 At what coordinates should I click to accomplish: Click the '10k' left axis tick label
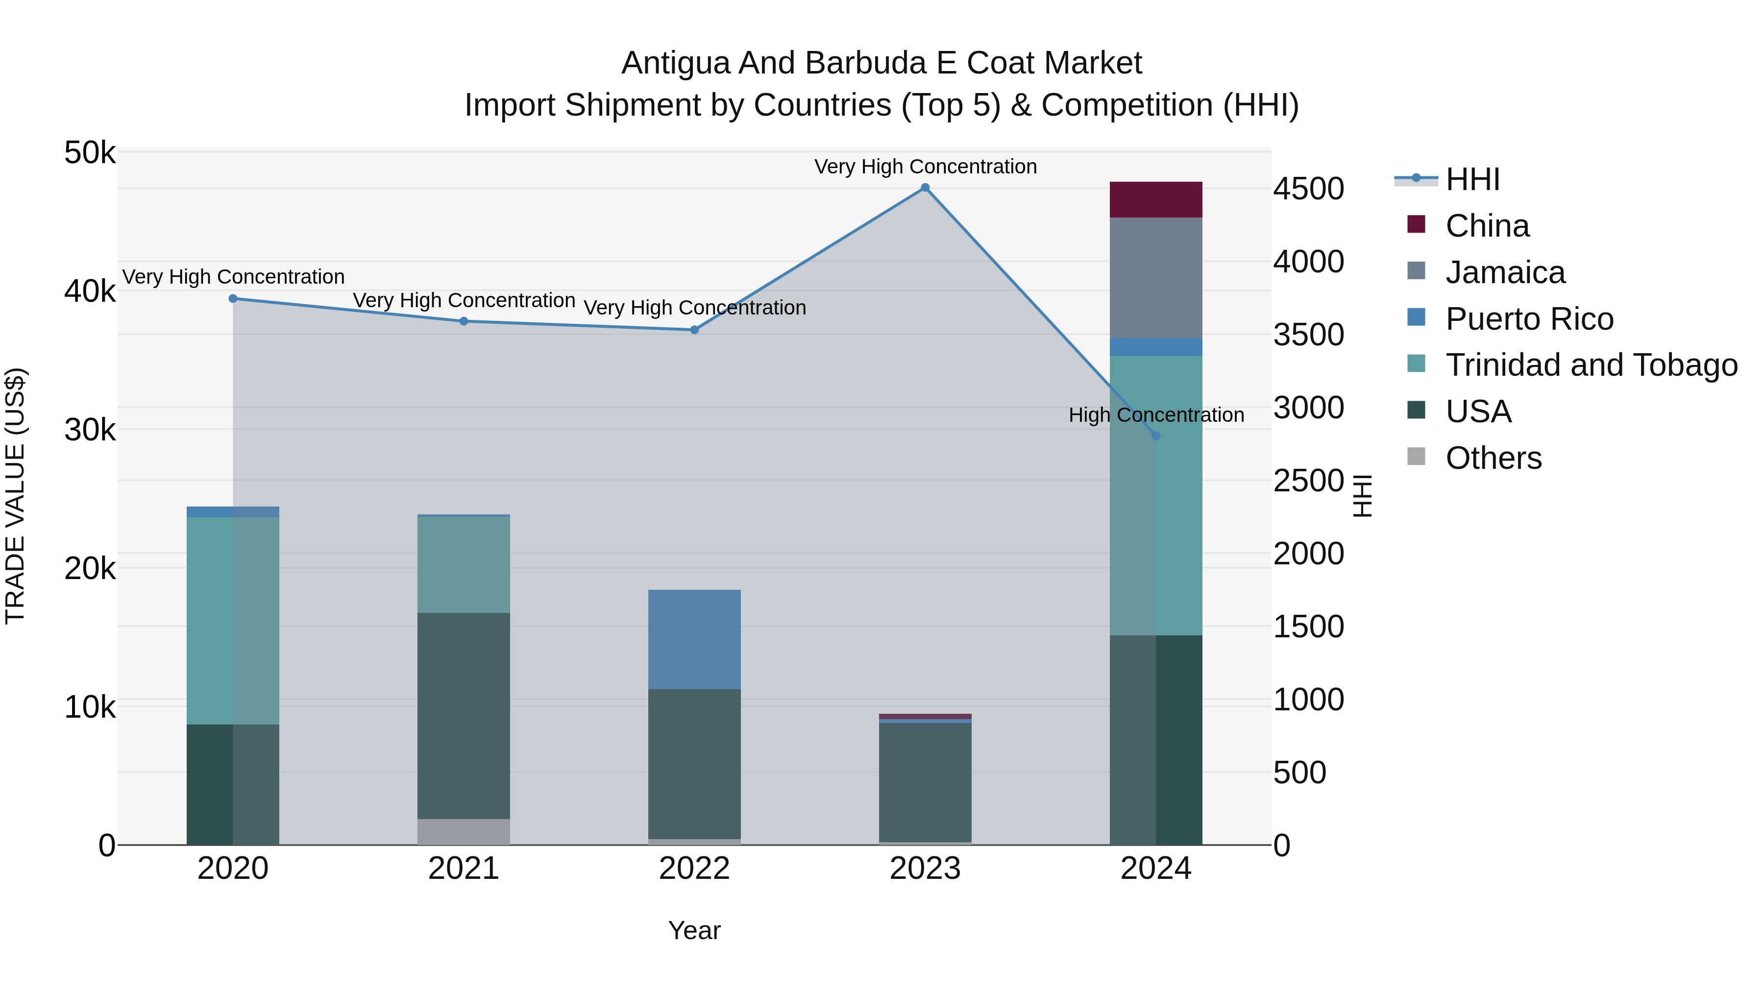click(x=90, y=707)
